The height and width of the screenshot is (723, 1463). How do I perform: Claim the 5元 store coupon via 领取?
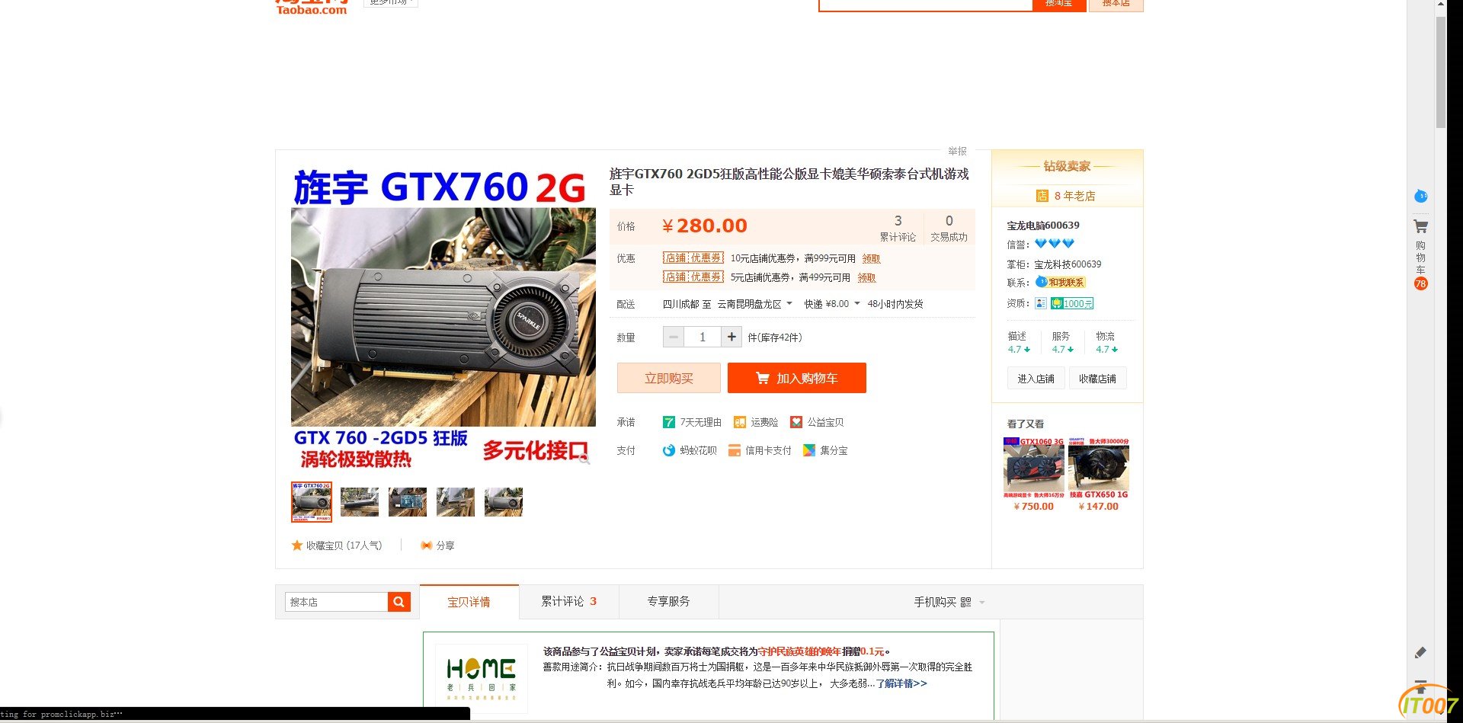click(x=866, y=278)
